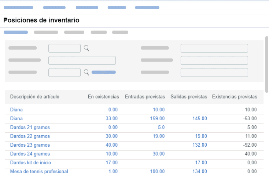Click the 40.00 en existencias value for Dardos 23
The height and width of the screenshot is (175, 269).
tap(112, 145)
